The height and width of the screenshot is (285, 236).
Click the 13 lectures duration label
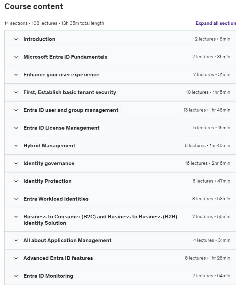click(x=207, y=110)
